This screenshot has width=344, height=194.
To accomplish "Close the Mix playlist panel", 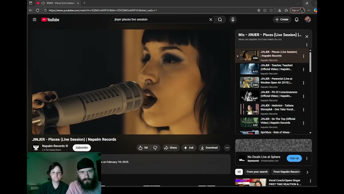I will click(307, 37).
